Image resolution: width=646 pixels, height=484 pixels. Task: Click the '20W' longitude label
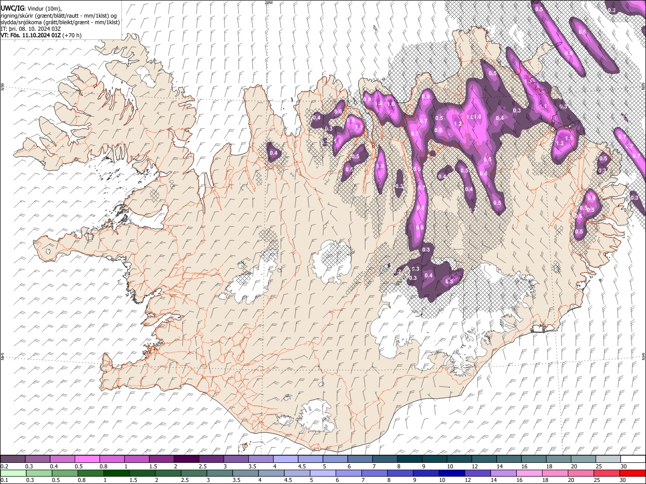click(268, 3)
